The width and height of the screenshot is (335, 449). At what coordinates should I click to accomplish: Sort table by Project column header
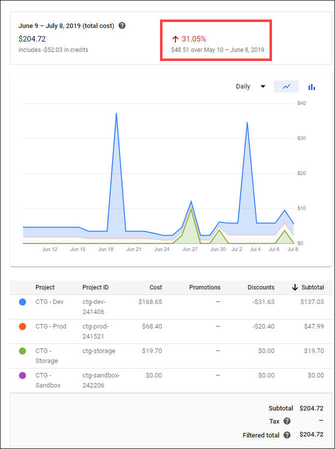(x=45, y=287)
